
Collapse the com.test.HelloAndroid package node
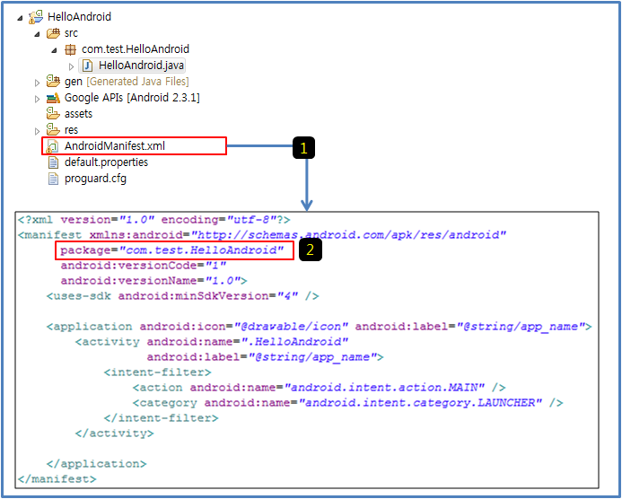click(55, 50)
